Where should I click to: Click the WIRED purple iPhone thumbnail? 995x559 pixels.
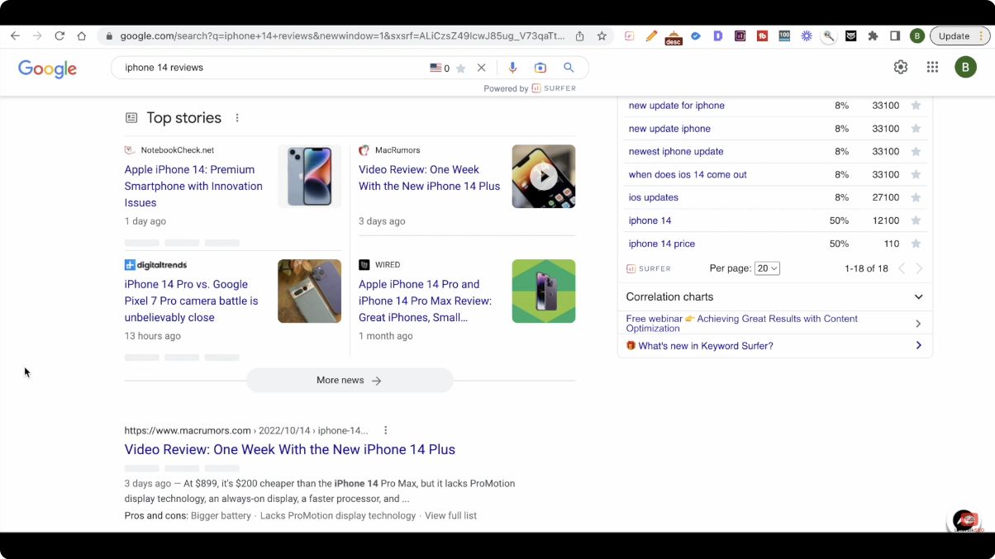point(543,291)
